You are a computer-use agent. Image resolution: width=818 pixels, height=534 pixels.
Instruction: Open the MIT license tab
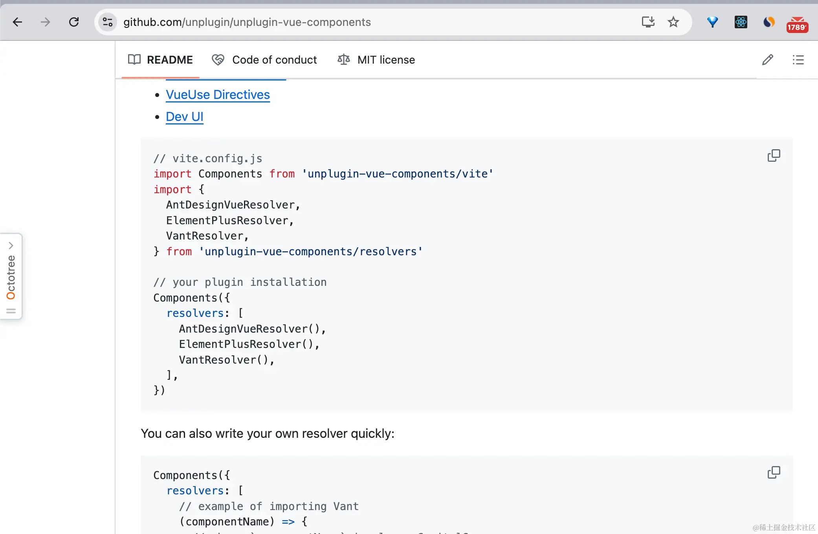[x=376, y=60]
